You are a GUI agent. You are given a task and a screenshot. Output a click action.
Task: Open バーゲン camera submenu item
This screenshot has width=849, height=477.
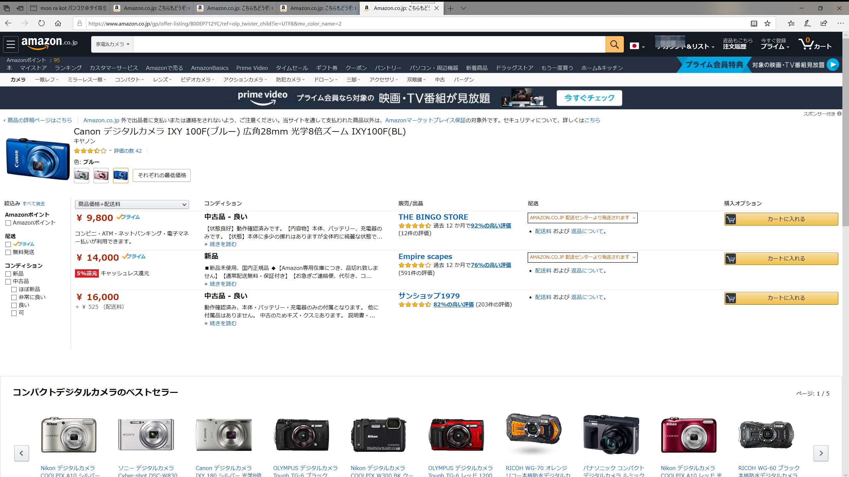click(x=464, y=80)
